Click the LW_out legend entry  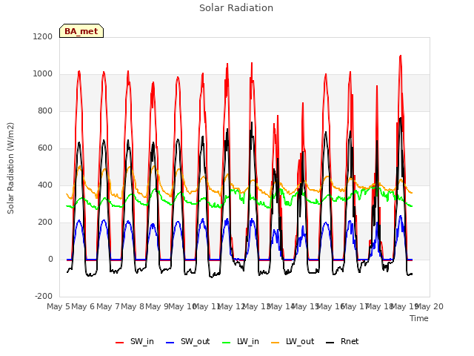293,341
